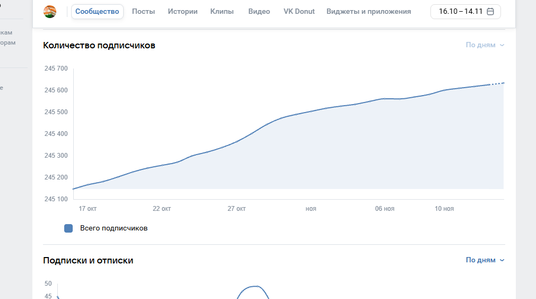Viewport: 536px width, 299px height.
Task: Click the dotted end of the subscribers line
Action: pos(497,83)
